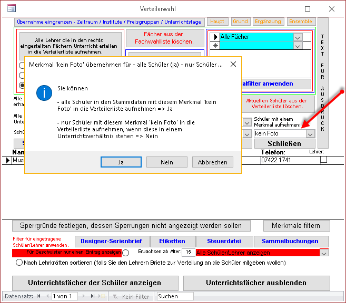The width and height of the screenshot is (346, 303).
Task: Select the Ensemble tab
Action: pos(300,22)
